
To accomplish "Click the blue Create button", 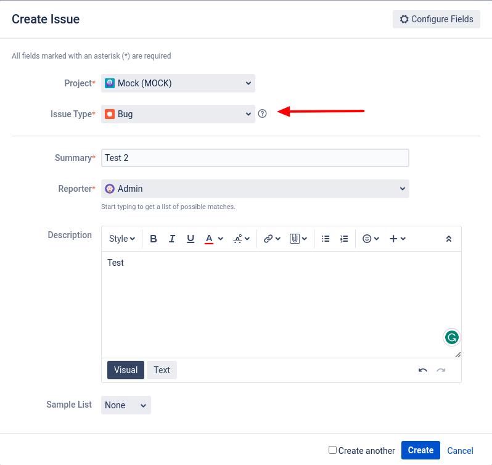I will tap(420, 450).
